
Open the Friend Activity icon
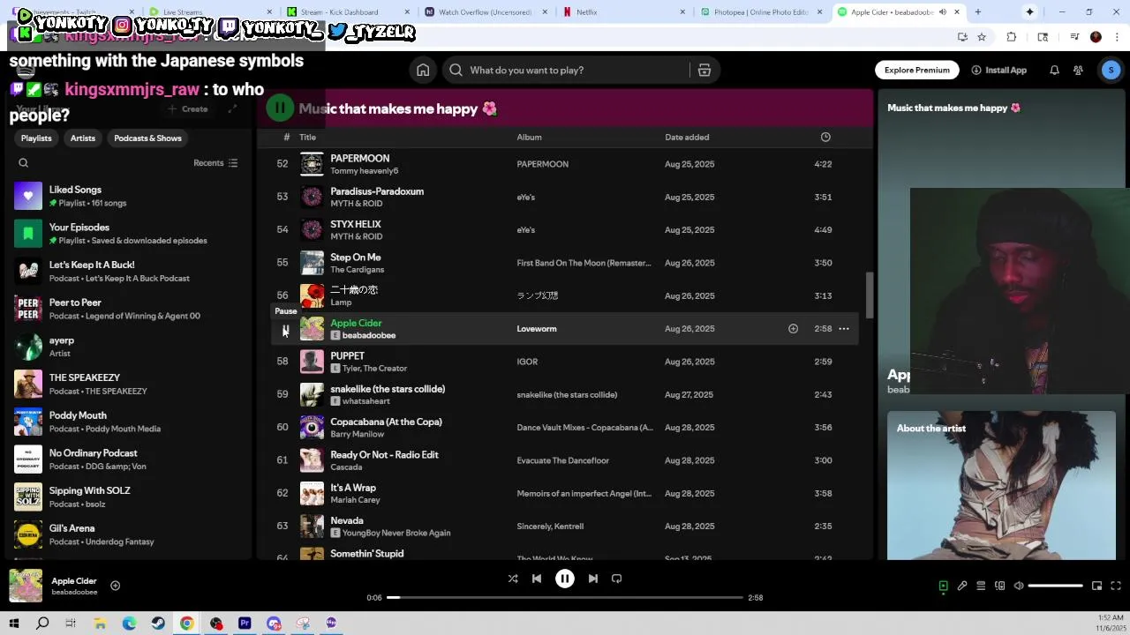[x=1078, y=71]
